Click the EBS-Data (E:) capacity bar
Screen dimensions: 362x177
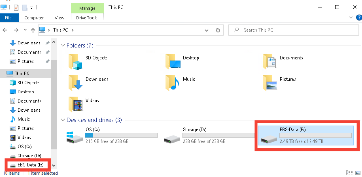[x=315, y=135]
